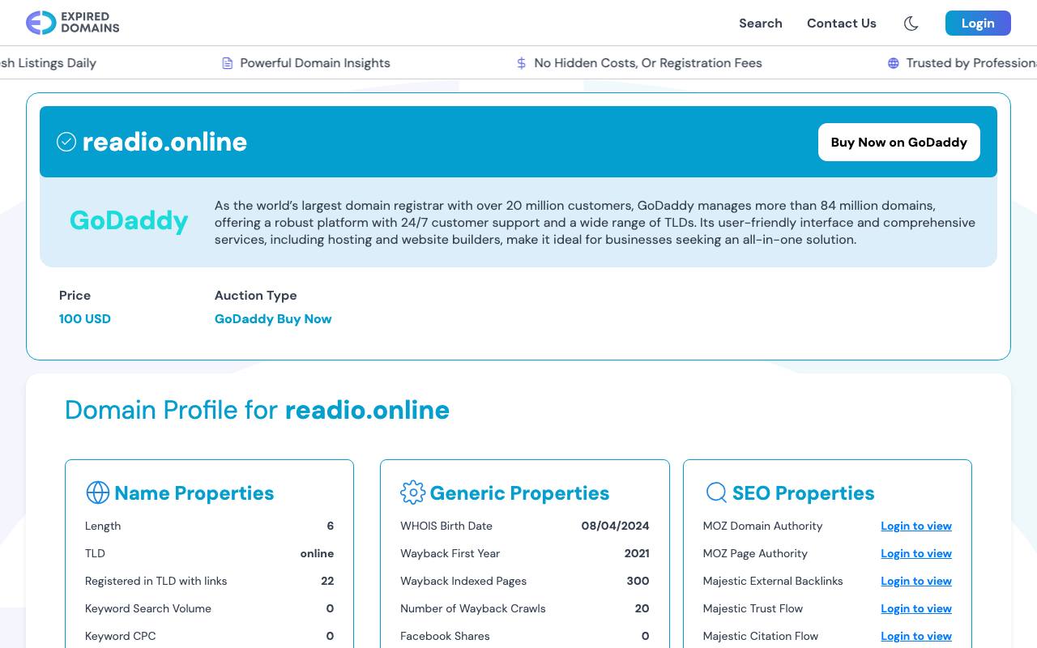Click the Number of Wayback Crawls value 20
Screen dimensions: 1037x648
coord(642,608)
